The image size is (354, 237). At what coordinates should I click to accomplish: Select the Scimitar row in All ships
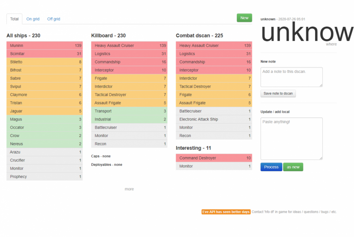(45, 54)
